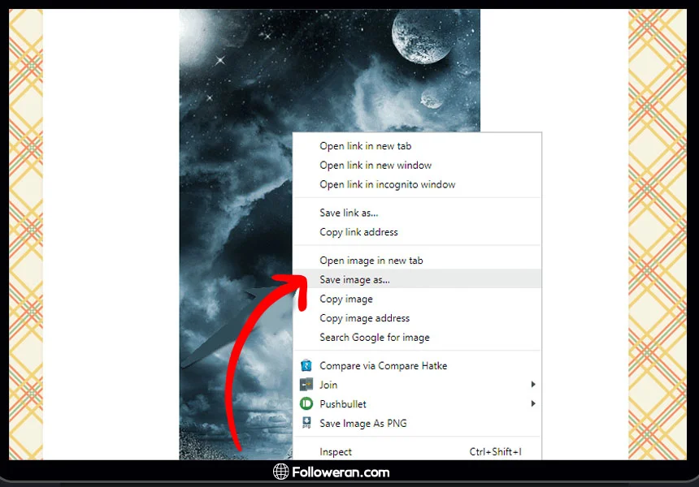Click the Save Image As PNG icon

(306, 423)
